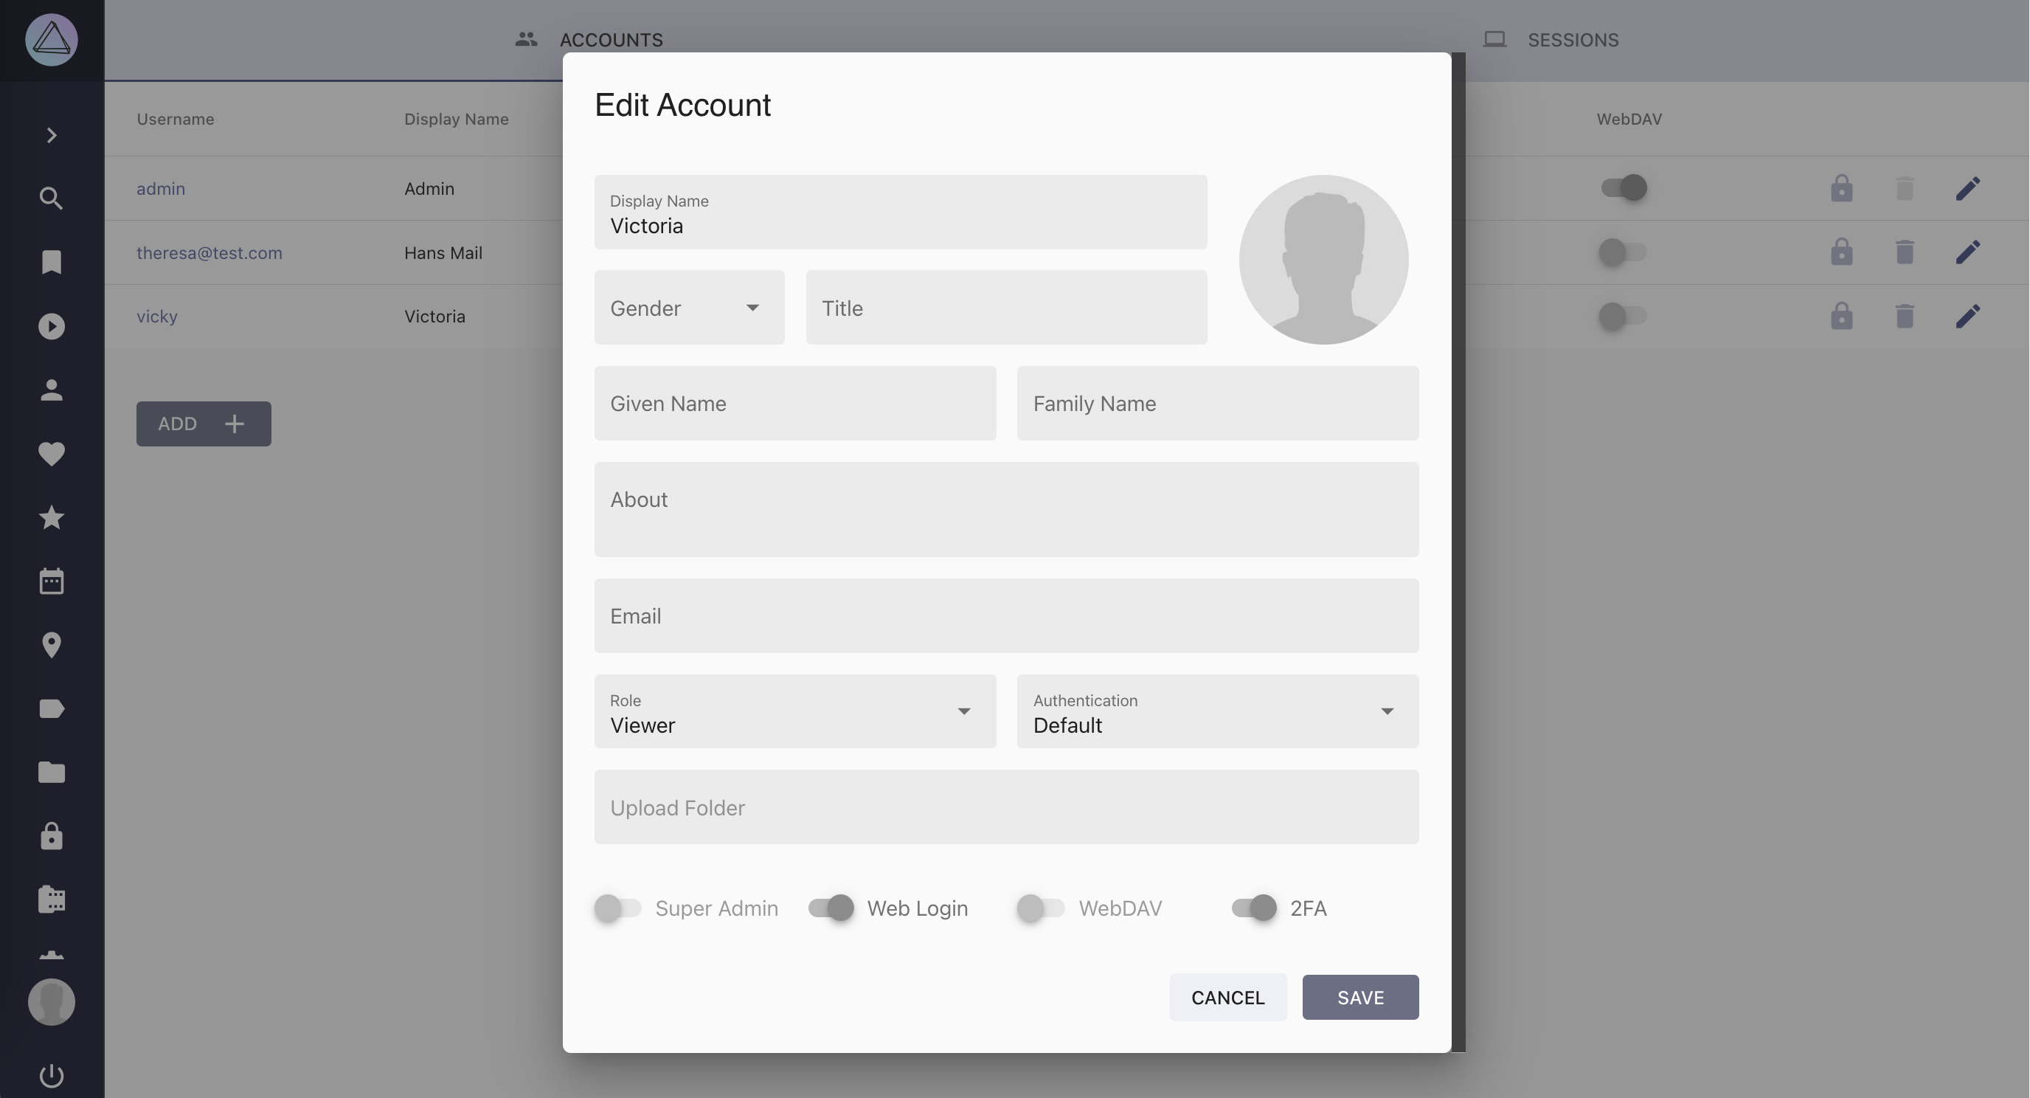Click the Play/Media icon in sidebar
The height and width of the screenshot is (1098, 2030).
pos(52,326)
